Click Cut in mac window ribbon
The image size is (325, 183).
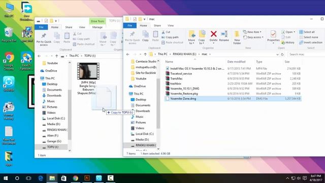tap(166, 32)
